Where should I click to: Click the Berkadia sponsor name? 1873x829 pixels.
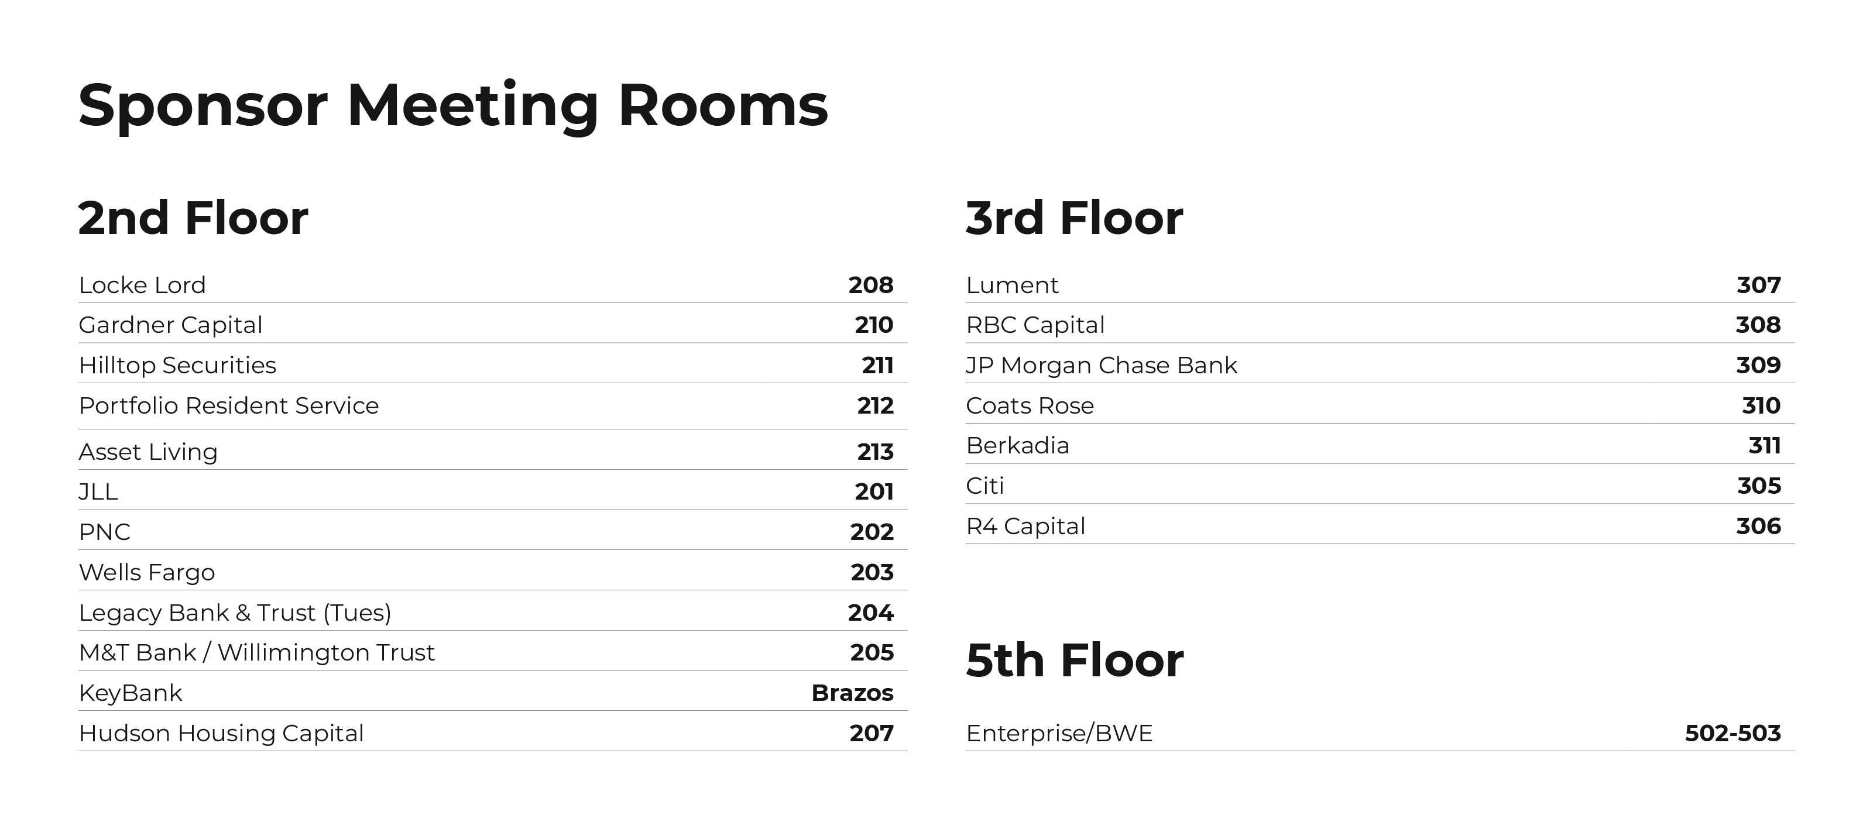coord(1018,445)
